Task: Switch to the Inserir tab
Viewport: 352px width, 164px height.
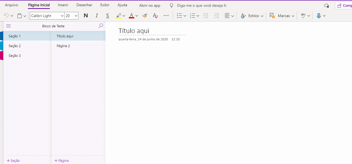Action: 63,5
